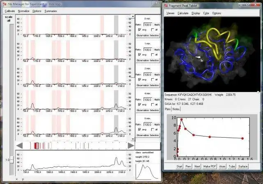Select the red highlighted marker in peak strip
Image resolution: width=263 pixels, height=184 pixels.
[37, 146]
